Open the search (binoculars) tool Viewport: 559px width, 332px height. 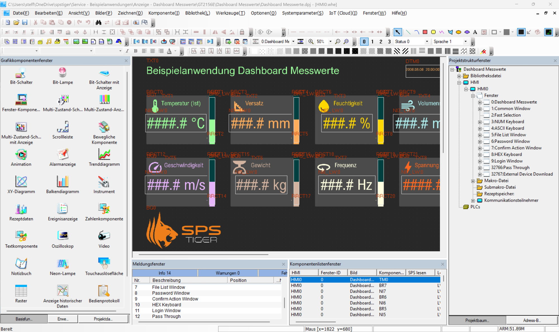(98, 22)
